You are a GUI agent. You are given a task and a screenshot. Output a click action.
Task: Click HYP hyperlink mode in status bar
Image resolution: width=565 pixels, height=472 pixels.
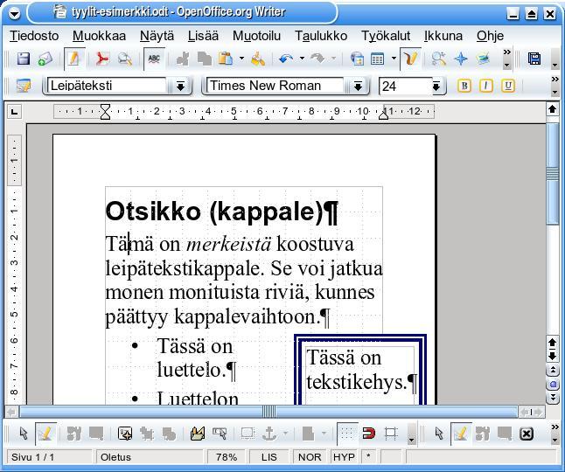pyautogui.click(x=344, y=457)
